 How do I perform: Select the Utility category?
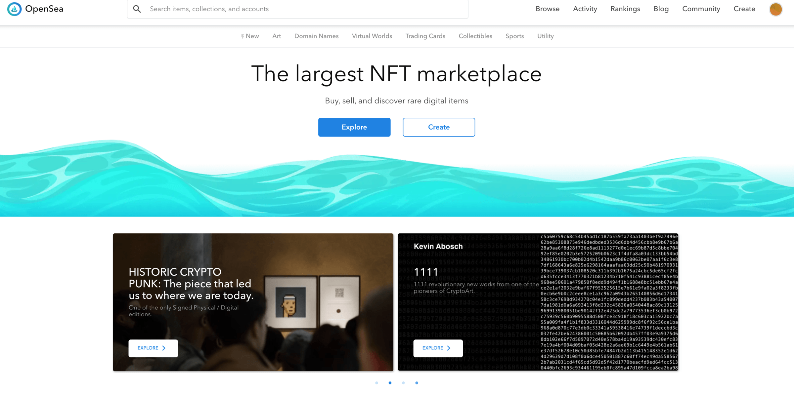(545, 36)
